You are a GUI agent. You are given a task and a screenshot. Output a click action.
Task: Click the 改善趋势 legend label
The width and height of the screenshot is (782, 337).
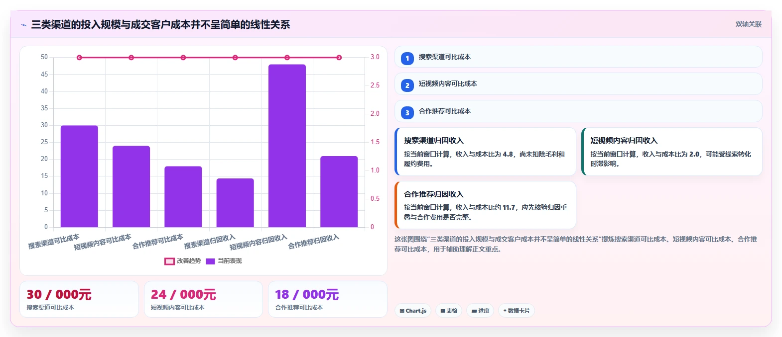(189, 261)
